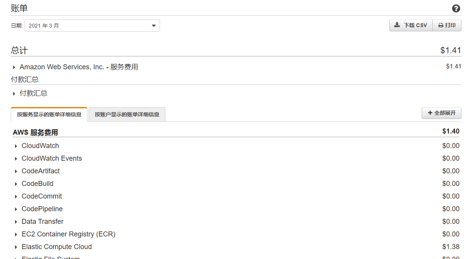
Task: Switch to 按账户显示的账单详细信息 tab
Action: point(127,114)
